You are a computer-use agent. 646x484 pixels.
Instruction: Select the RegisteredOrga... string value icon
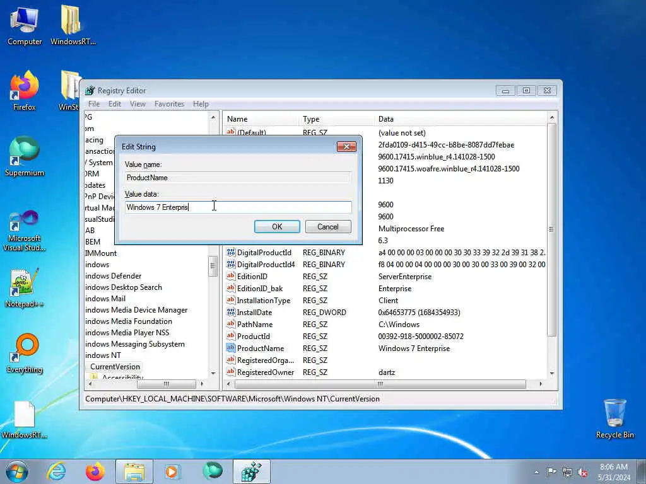231,360
